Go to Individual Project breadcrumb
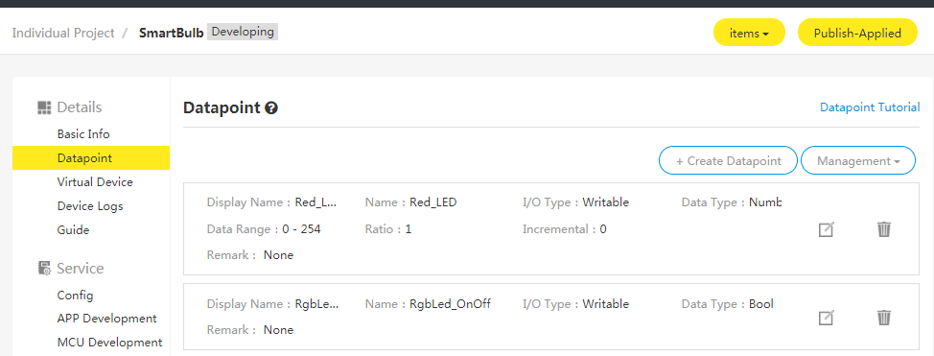 pyautogui.click(x=63, y=33)
